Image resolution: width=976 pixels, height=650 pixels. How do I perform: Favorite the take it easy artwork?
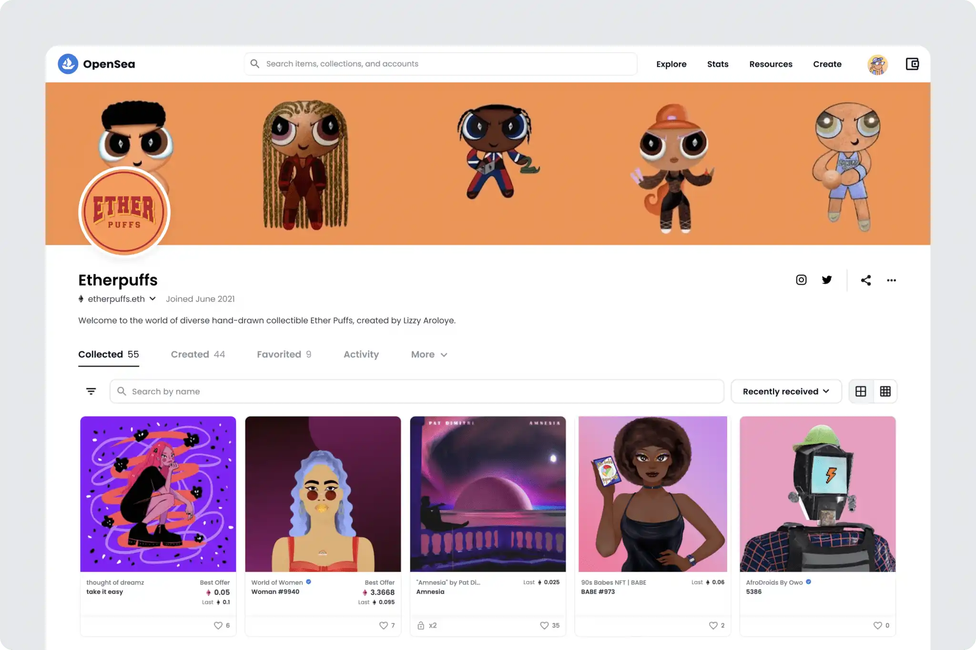click(x=219, y=625)
